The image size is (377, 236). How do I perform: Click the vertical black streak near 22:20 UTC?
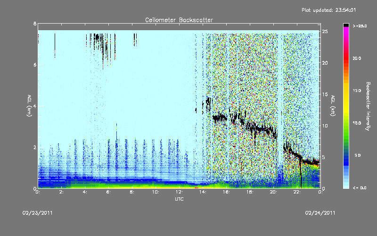(301, 172)
